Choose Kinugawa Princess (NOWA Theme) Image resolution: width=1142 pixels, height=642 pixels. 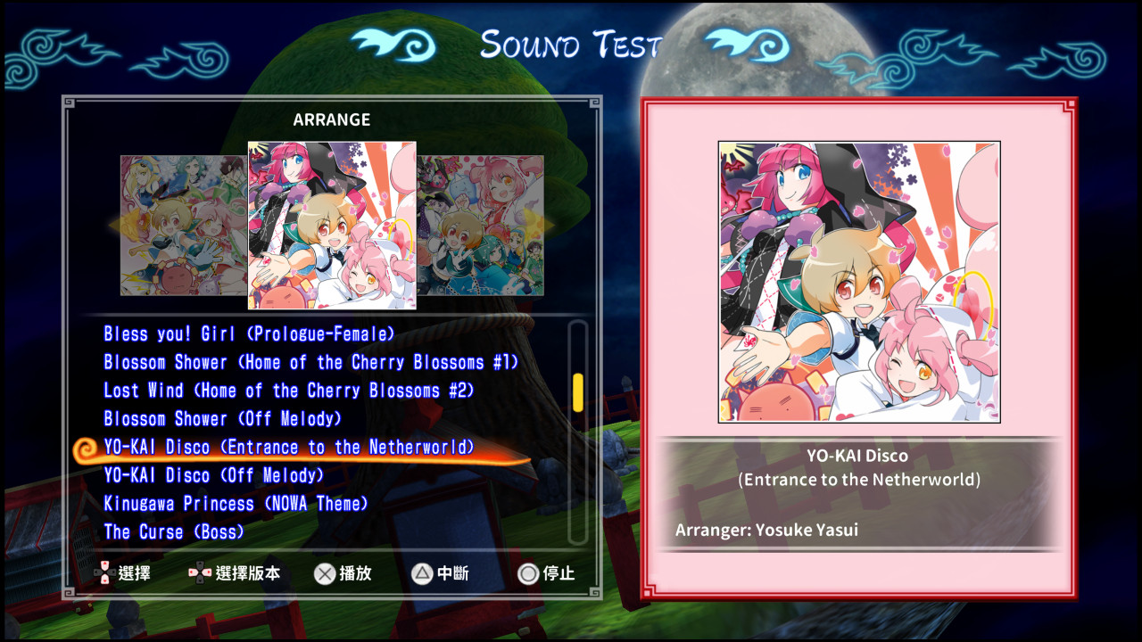(236, 504)
